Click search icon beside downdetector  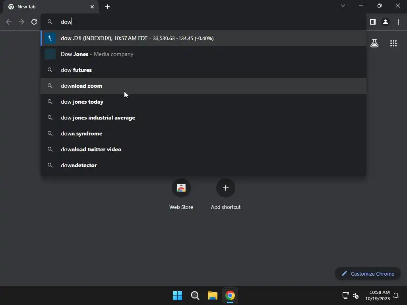tap(50, 165)
